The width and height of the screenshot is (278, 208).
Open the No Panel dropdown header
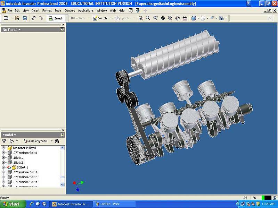coord(11,29)
